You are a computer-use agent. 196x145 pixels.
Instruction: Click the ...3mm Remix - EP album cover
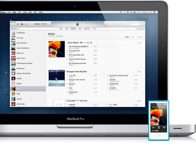(57, 49)
